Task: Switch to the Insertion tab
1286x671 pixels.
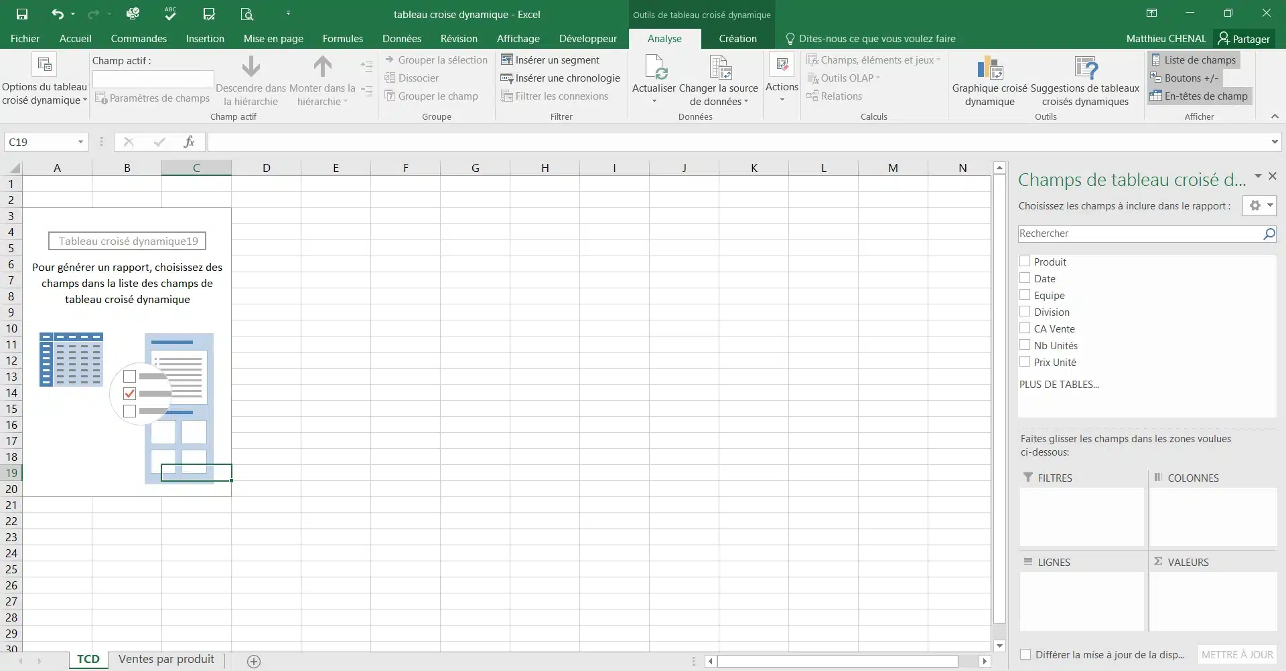Action: pyautogui.click(x=205, y=39)
